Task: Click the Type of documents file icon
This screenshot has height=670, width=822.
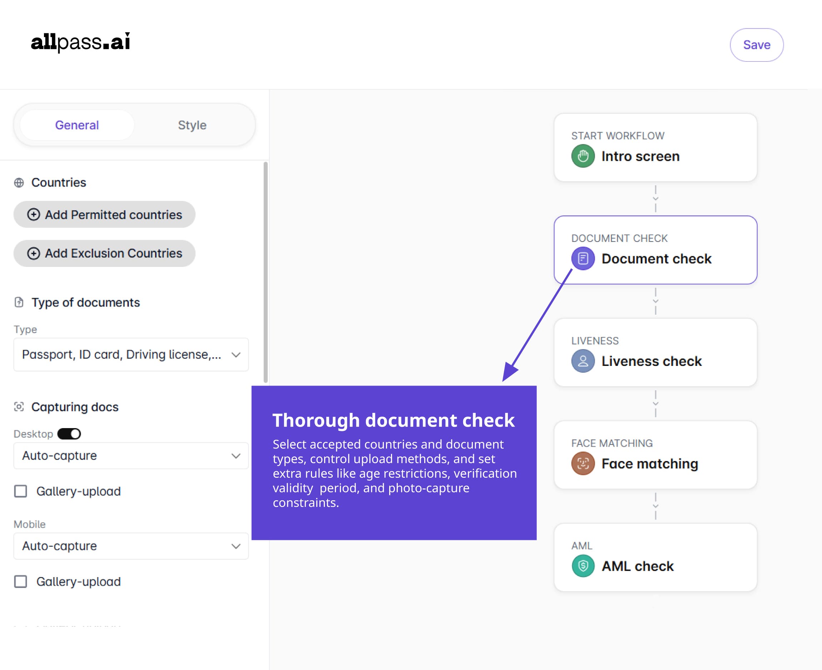Action: [19, 302]
